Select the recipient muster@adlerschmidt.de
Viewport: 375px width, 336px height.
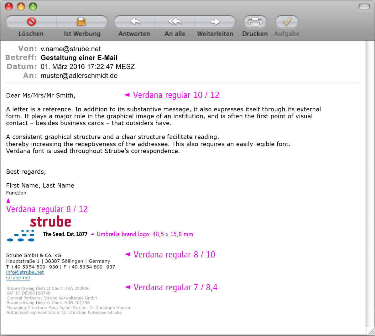point(79,76)
